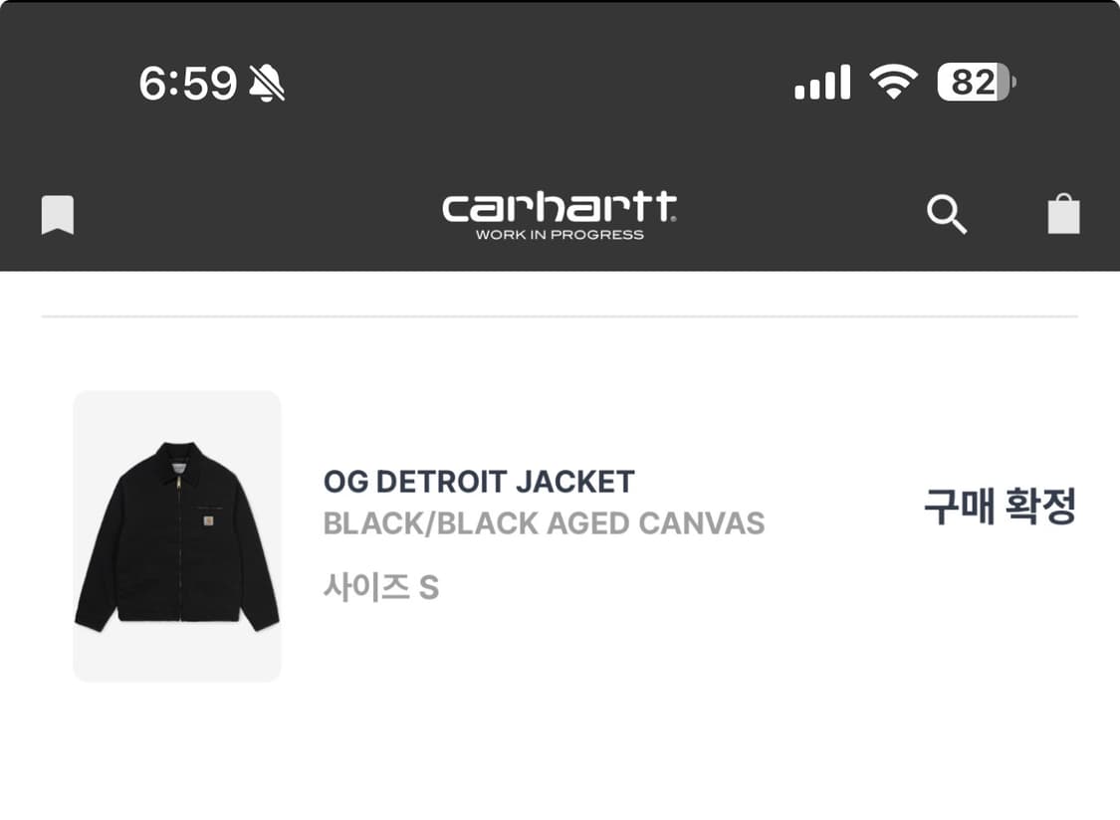
Task: Tap the search magnifier icon
Action: coord(946,214)
